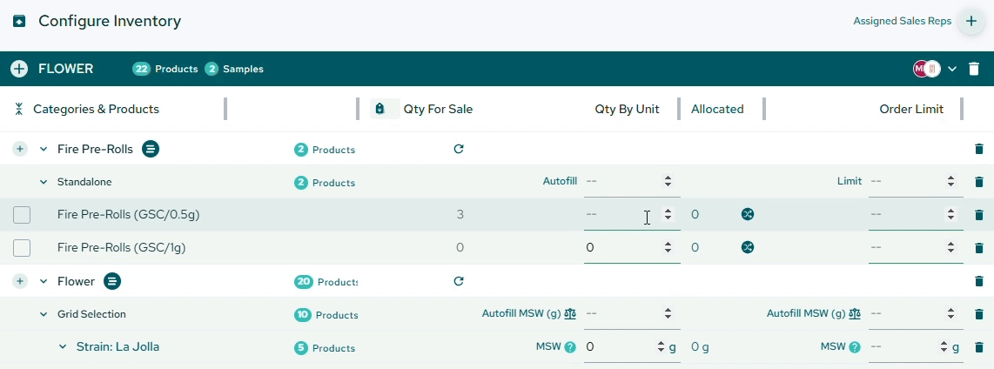Screen dimensions: 994x369
Task: Open the list icon next to Flower category
Action: pos(112,281)
